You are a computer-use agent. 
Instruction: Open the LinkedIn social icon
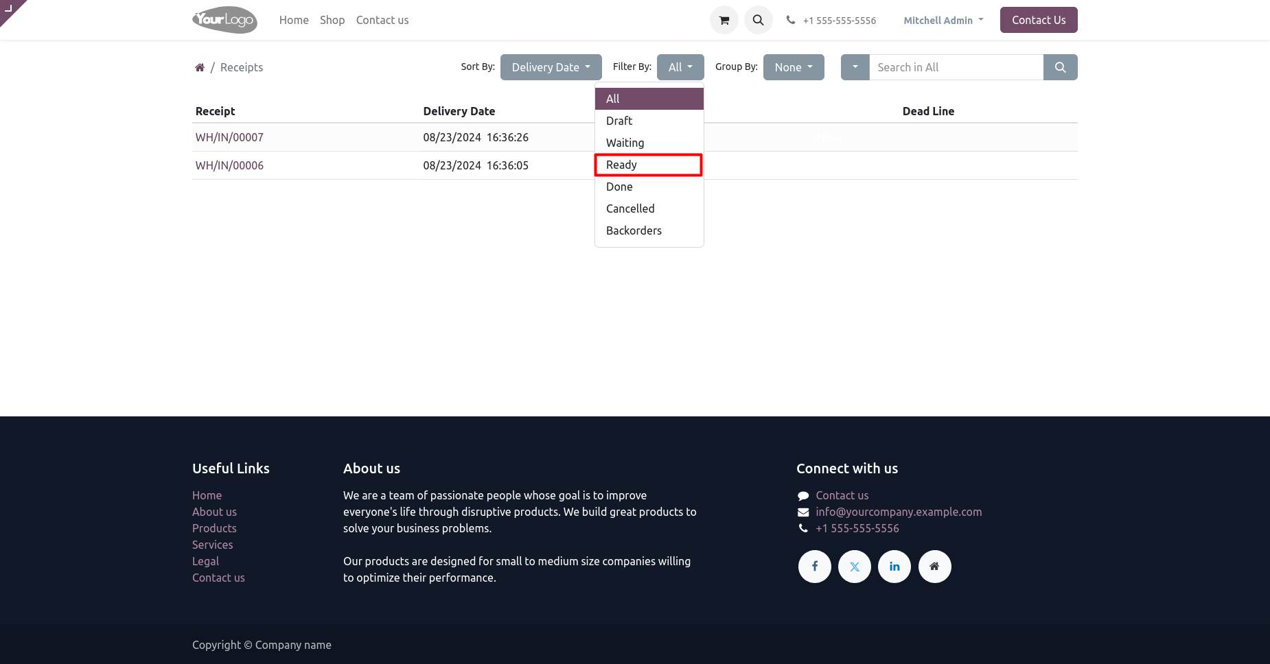[894, 567]
